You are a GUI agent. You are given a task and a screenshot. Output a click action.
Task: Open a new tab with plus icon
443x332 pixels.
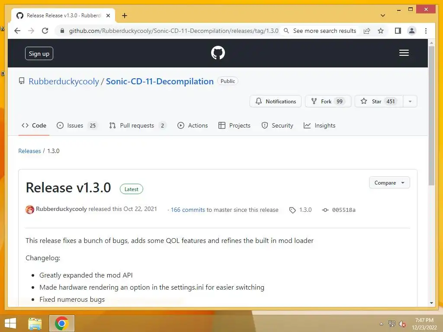tap(125, 16)
